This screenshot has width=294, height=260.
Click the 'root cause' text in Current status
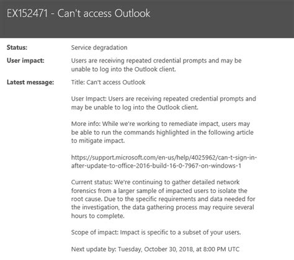tap(86, 199)
